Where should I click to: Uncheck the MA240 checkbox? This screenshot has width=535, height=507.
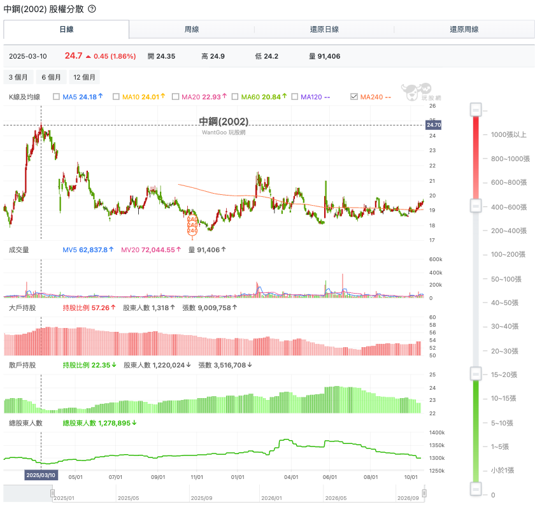click(354, 97)
